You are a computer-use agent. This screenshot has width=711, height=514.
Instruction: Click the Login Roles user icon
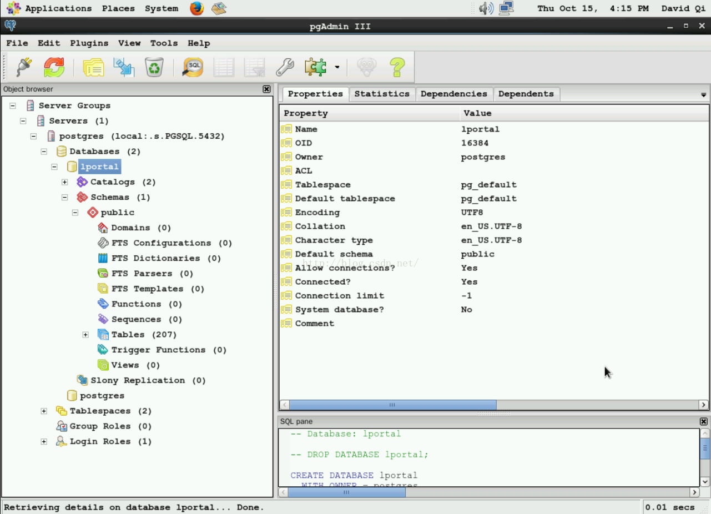point(62,441)
